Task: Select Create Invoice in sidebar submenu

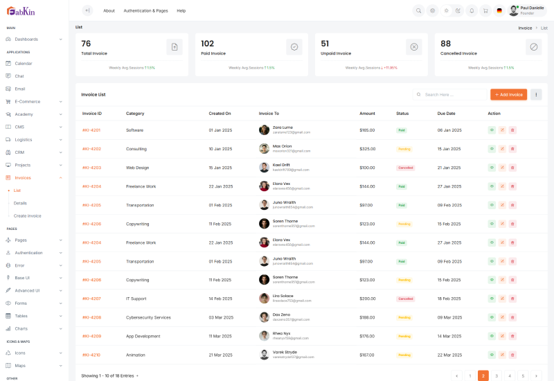Action: (x=28, y=215)
